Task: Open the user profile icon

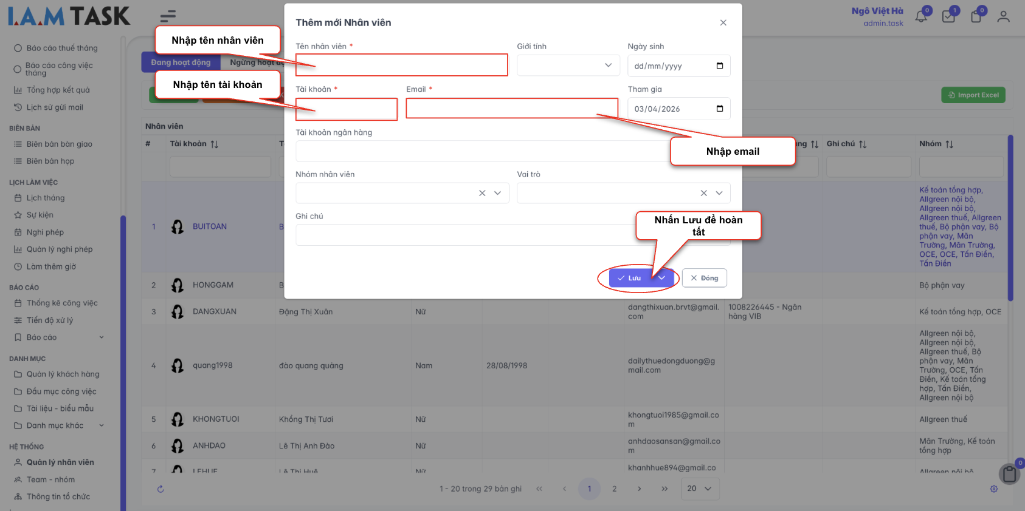Action: [x=1003, y=17]
